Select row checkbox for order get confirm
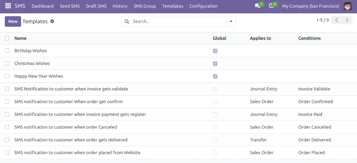357x163 pixels. tap(7, 102)
